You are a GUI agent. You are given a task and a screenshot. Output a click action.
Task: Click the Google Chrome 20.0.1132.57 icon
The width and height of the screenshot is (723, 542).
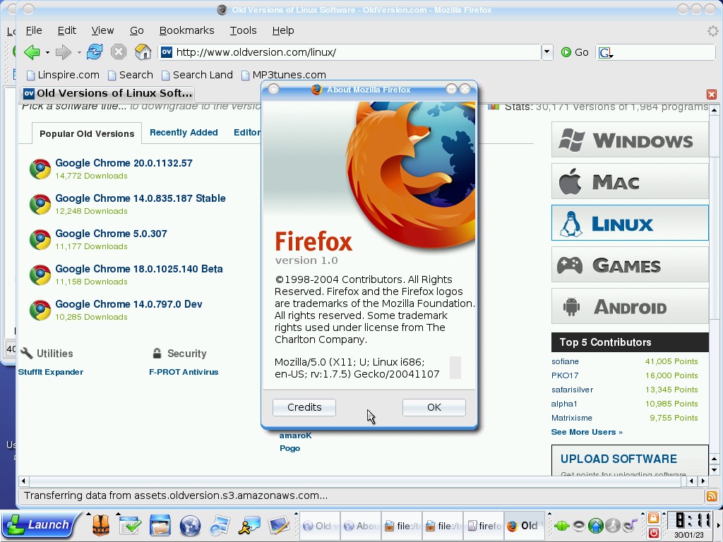[x=40, y=169]
